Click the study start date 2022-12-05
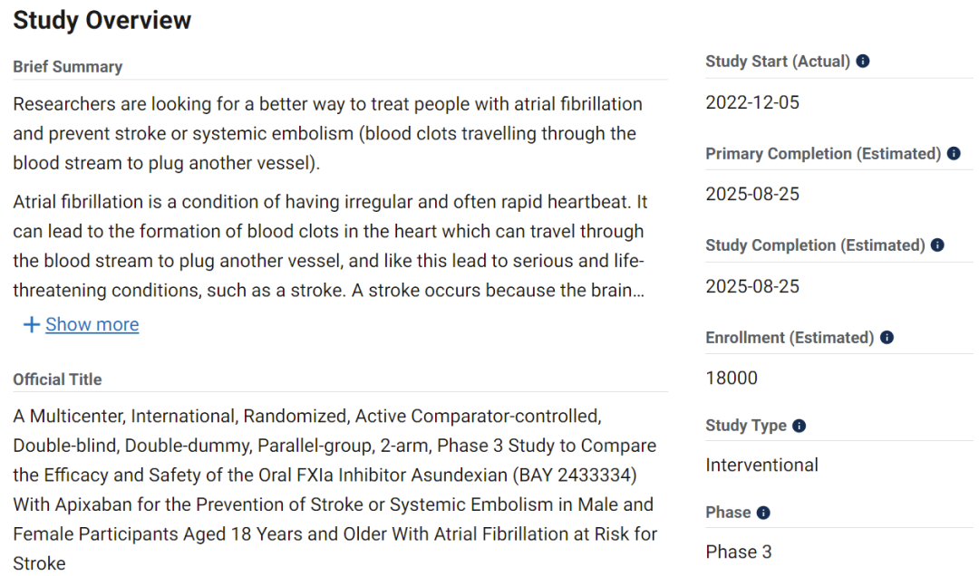This screenshot has width=979, height=576. tap(752, 102)
